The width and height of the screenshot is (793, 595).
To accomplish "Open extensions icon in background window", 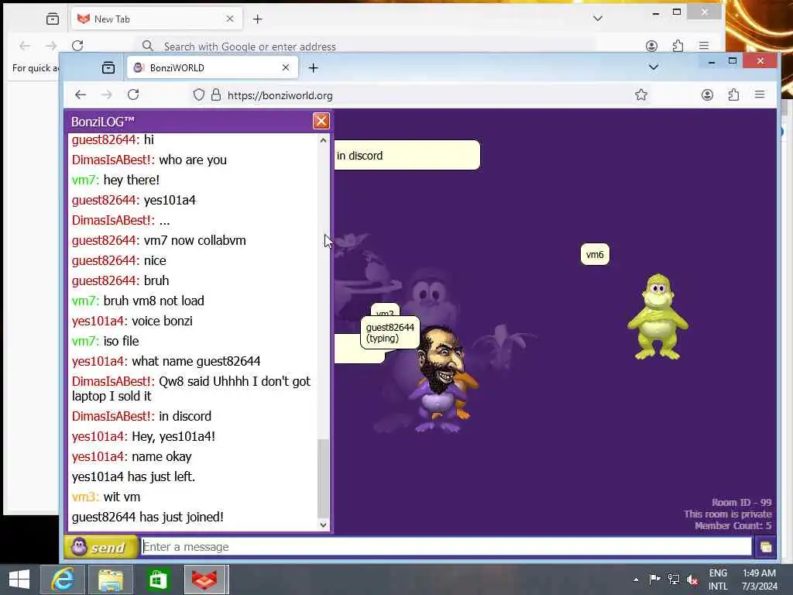I will coord(678,46).
